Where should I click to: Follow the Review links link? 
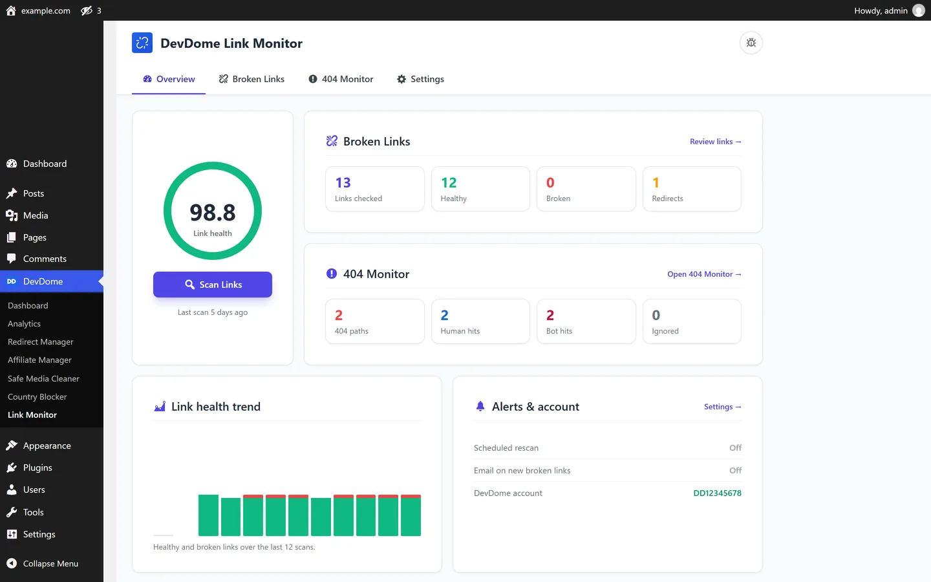point(716,142)
